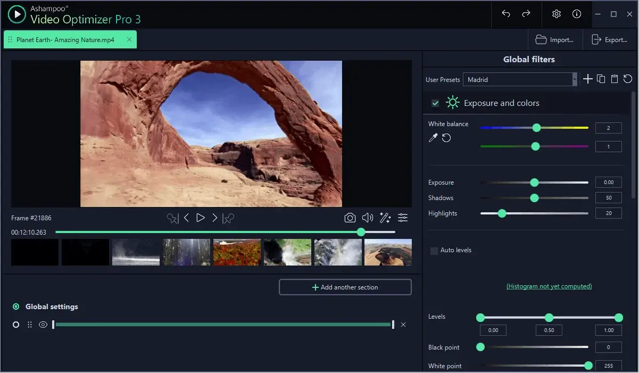Select the white balance eyedropper tool
Image resolution: width=639 pixels, height=373 pixels.
pos(432,138)
